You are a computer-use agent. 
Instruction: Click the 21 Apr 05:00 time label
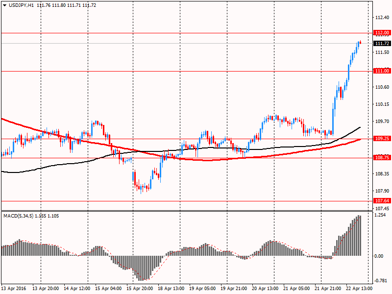(297, 289)
